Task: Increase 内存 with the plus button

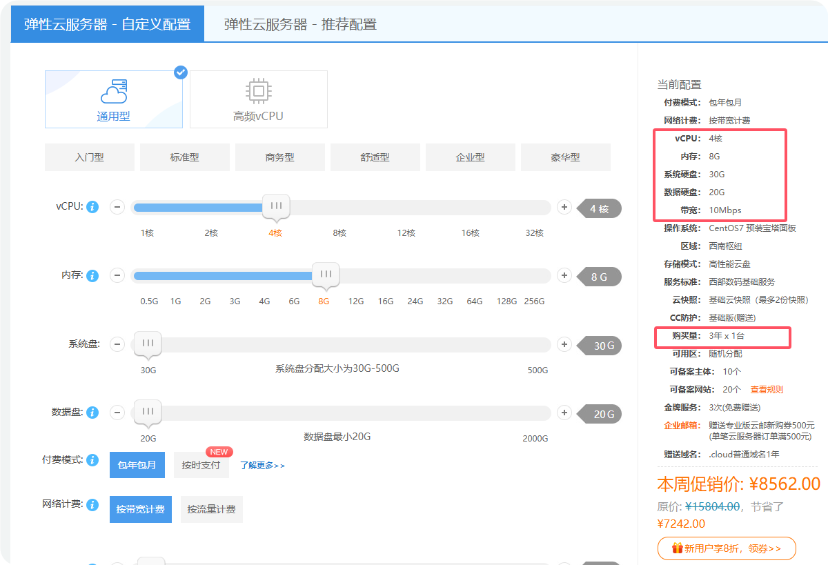Action: [564, 276]
